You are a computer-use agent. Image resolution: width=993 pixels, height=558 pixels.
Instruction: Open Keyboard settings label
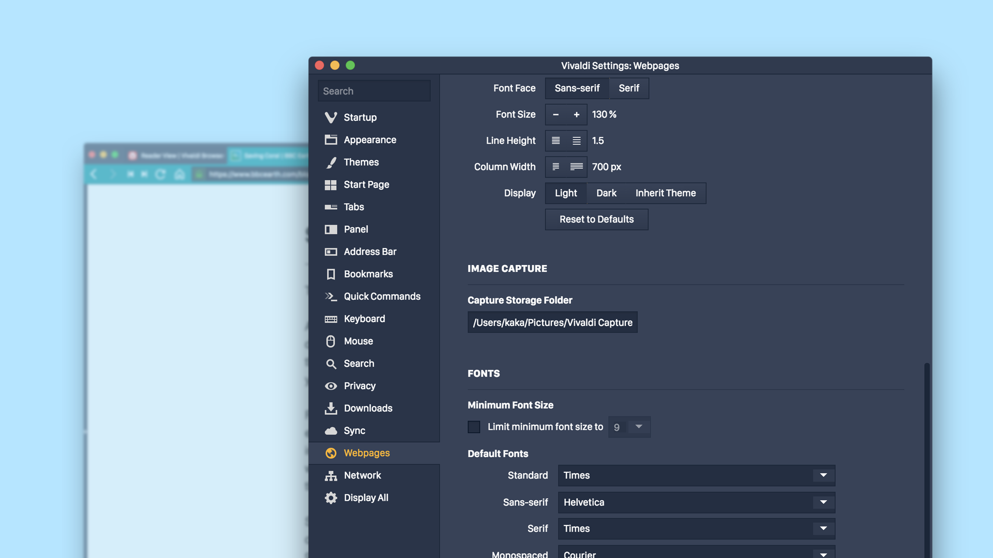click(x=365, y=319)
